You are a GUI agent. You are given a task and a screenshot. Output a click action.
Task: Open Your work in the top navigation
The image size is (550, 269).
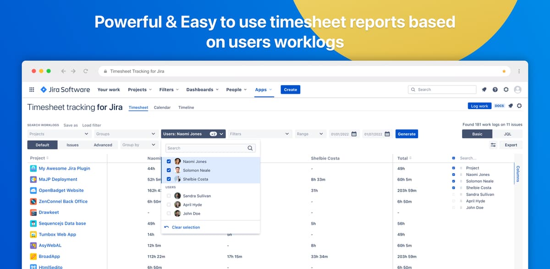pyautogui.click(x=109, y=90)
